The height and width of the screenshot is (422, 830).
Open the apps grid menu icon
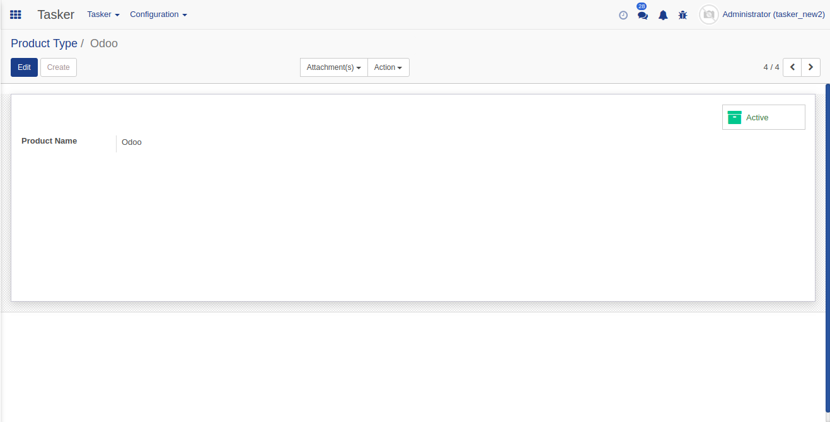tap(16, 14)
